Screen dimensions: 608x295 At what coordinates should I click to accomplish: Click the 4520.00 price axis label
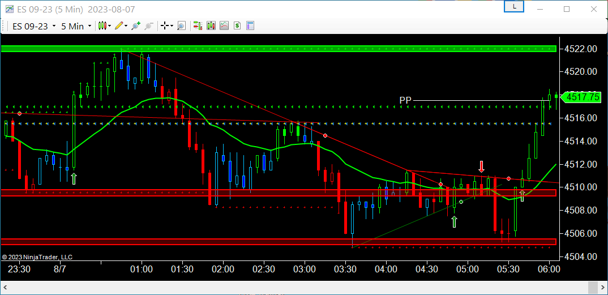pos(581,72)
